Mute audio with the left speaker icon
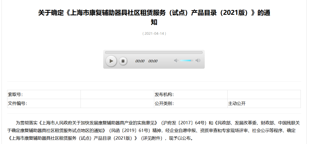This screenshot has width=310, height=144. click(x=176, y=61)
